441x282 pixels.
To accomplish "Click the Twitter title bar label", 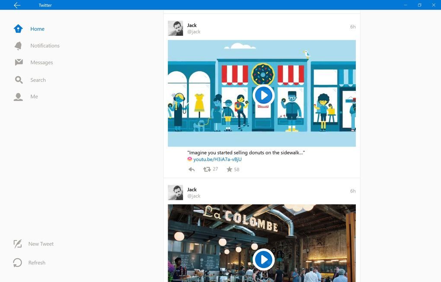I will pos(45,5).
